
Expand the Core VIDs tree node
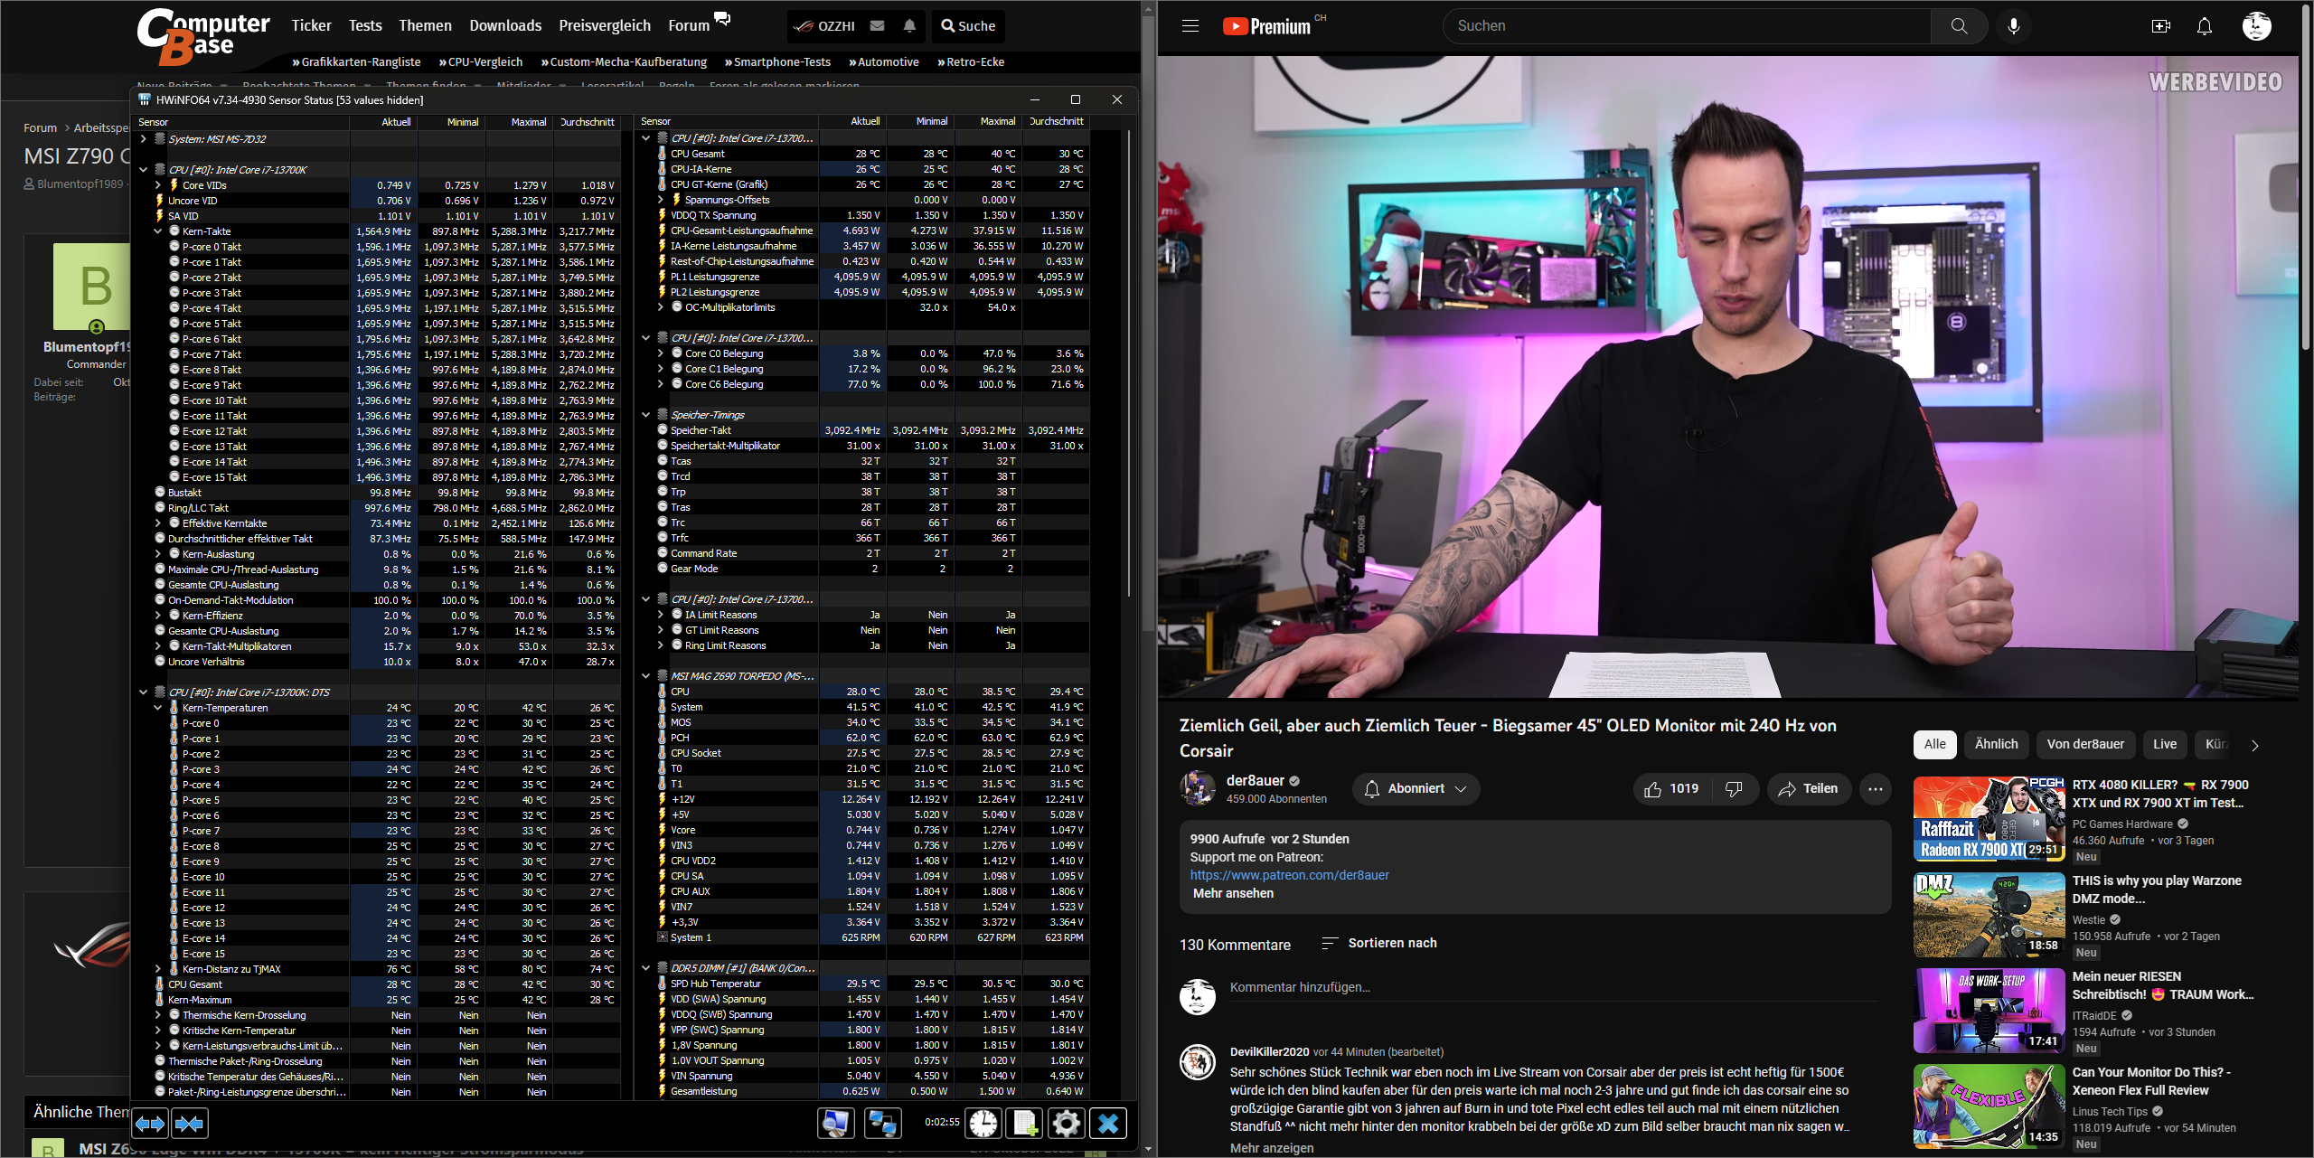158,185
